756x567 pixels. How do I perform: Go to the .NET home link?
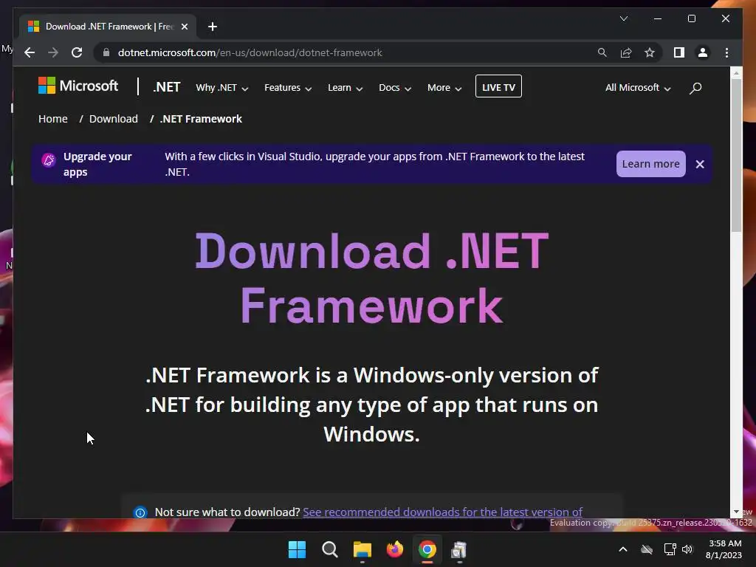[x=166, y=87]
